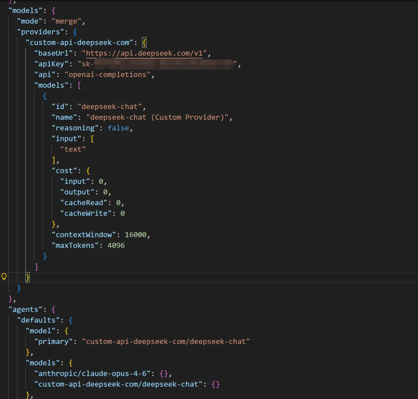Click the false value after reasoning
The width and height of the screenshot is (418, 399).
point(118,128)
